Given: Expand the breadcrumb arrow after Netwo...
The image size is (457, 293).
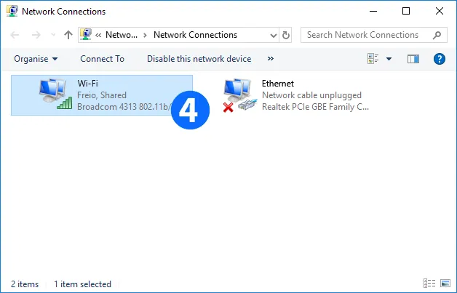Looking at the screenshot, I should tap(145, 35).
